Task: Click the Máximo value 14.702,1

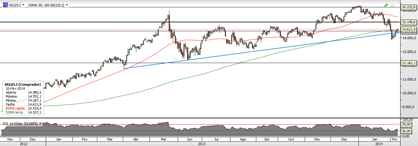Action: click(x=34, y=96)
